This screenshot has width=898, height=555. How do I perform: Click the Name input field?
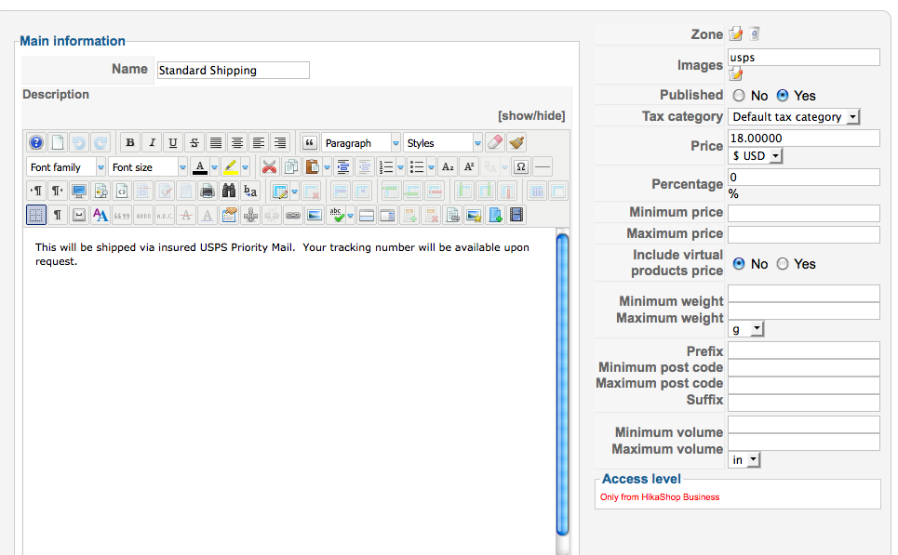click(x=233, y=71)
